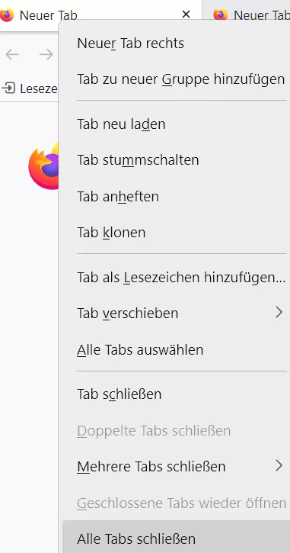This screenshot has height=553, width=290.
Task: Click the forward arrow navigation icon
Action: coord(46,54)
